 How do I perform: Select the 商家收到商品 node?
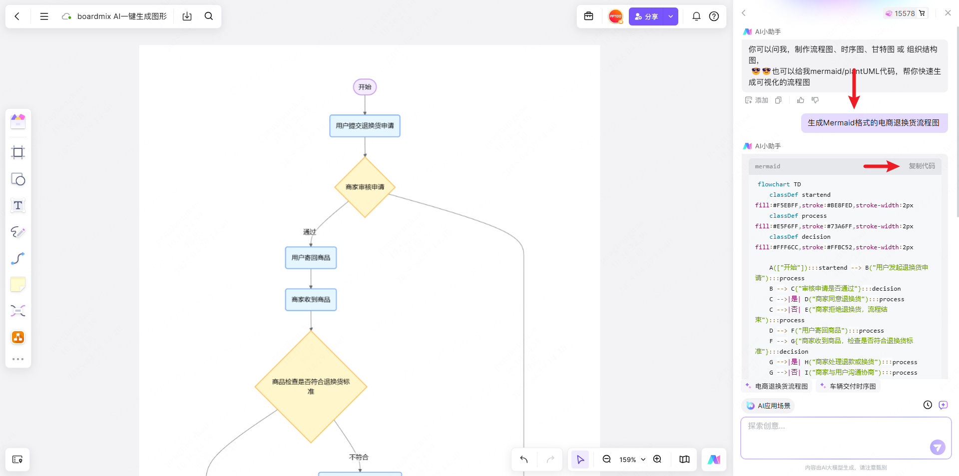pos(311,300)
